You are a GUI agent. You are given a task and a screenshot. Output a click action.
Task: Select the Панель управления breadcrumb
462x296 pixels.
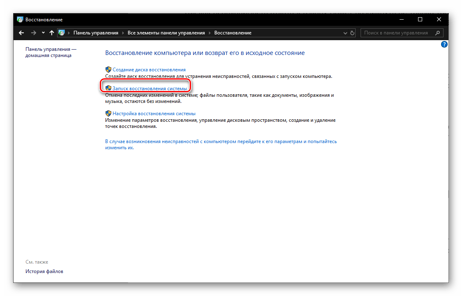coord(96,33)
